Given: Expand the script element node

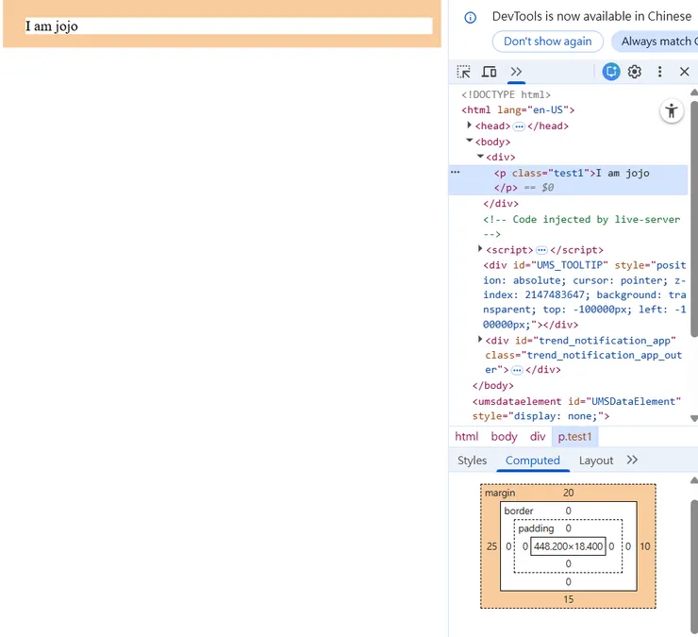Looking at the screenshot, I should pos(480,249).
